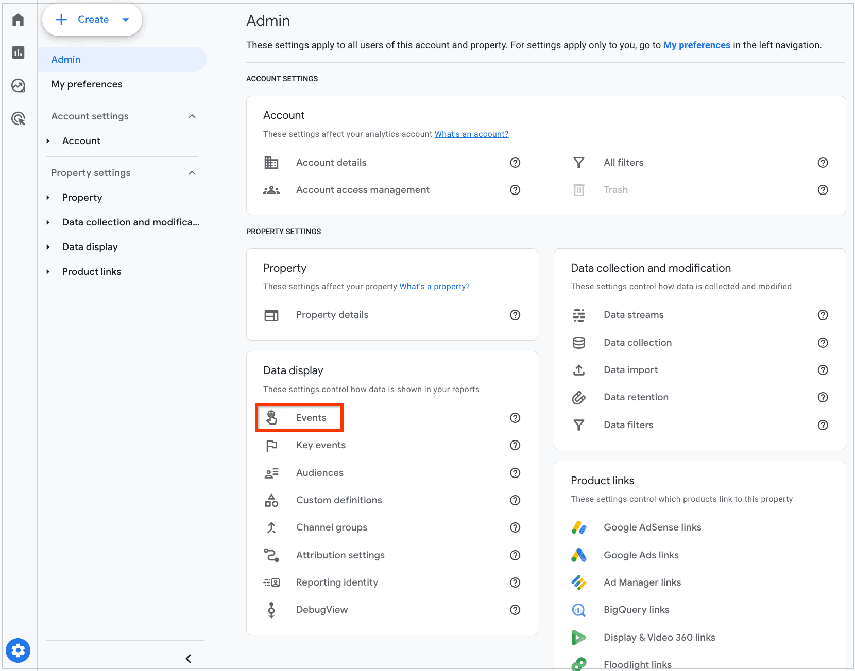Viewport: 855px width, 671px height.
Task: Click help icon beside Data streams
Action: [x=823, y=315]
